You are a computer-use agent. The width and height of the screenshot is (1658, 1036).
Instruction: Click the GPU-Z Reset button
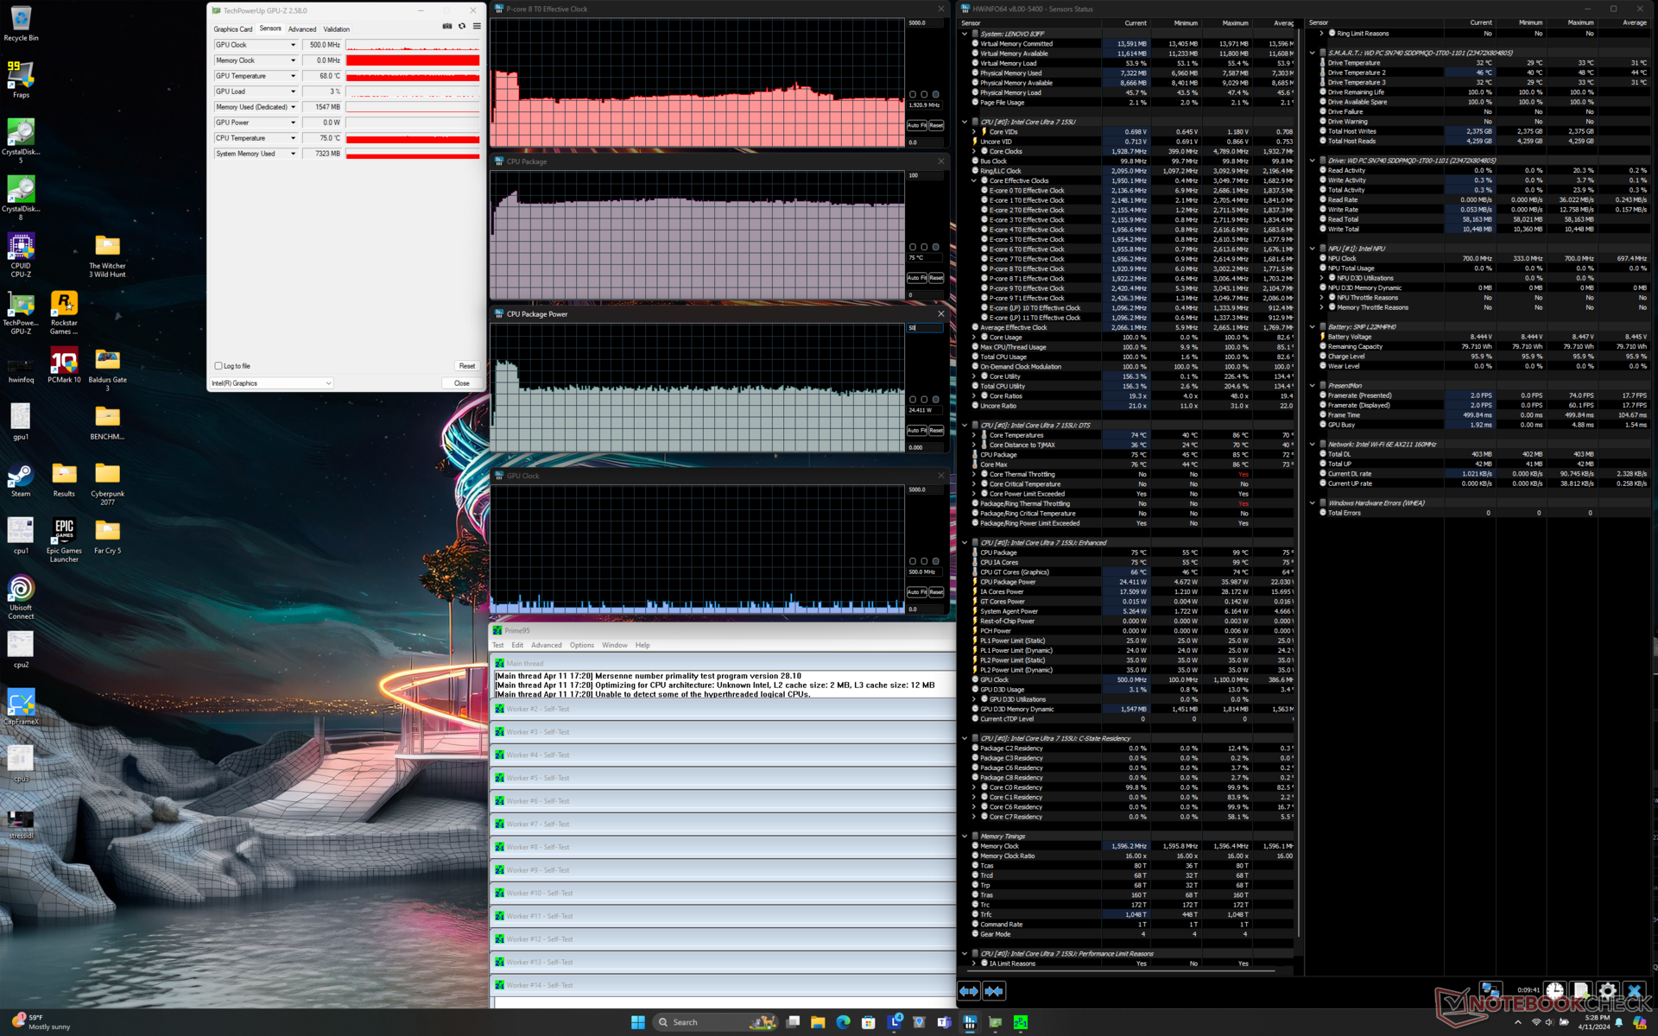point(466,366)
